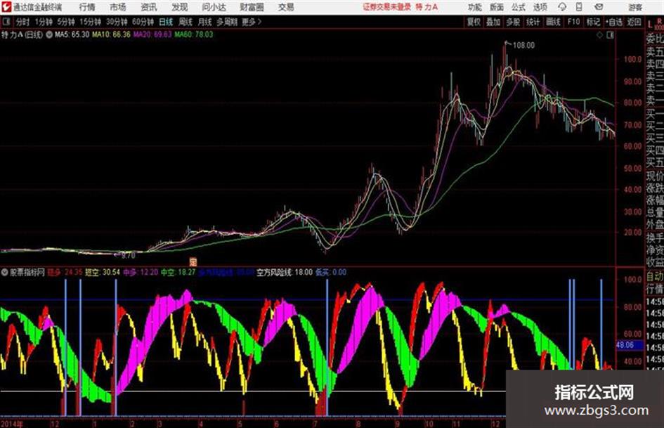
Task: Open the customer service headset icon
Action: pyautogui.click(x=562, y=7)
